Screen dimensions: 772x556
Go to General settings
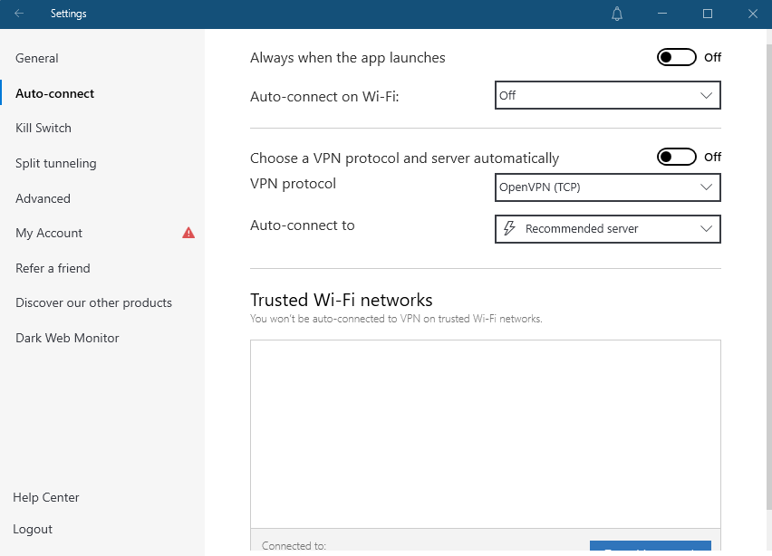37,58
